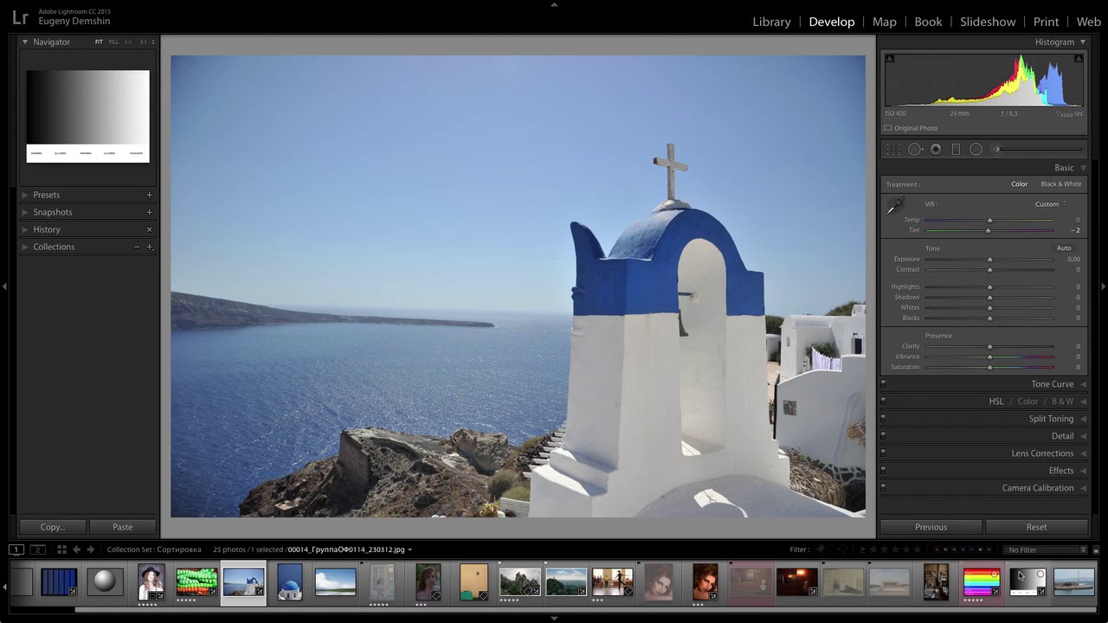
Task: Select the Graduated Filter tool
Action: click(x=956, y=150)
